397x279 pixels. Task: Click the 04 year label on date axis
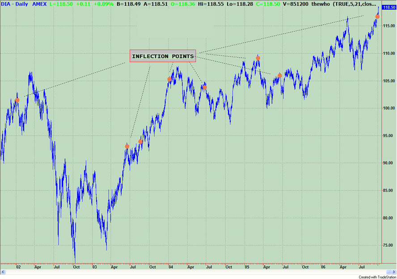[x=171, y=267]
